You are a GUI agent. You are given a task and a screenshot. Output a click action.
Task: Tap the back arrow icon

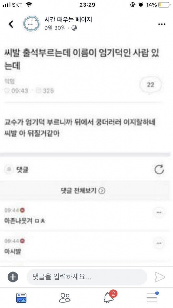(11, 24)
